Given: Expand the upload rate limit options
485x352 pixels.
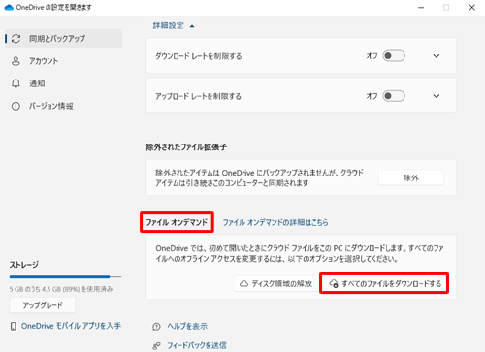Looking at the screenshot, I should point(436,96).
